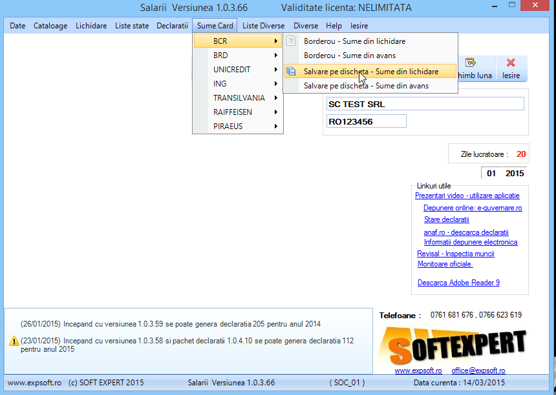The image size is (556, 395).
Task: Click the diskette icon beside Salvare pe discheta lichidare
Action: (x=291, y=71)
